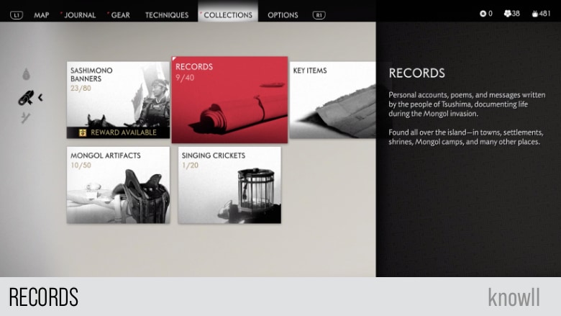Click the 1/20 crickets progress text

pos(190,166)
